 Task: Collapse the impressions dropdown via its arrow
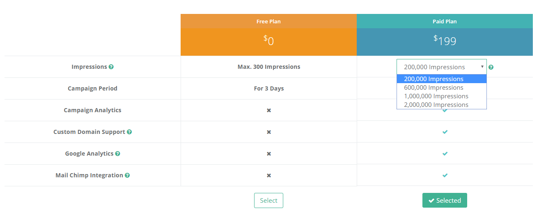point(482,67)
